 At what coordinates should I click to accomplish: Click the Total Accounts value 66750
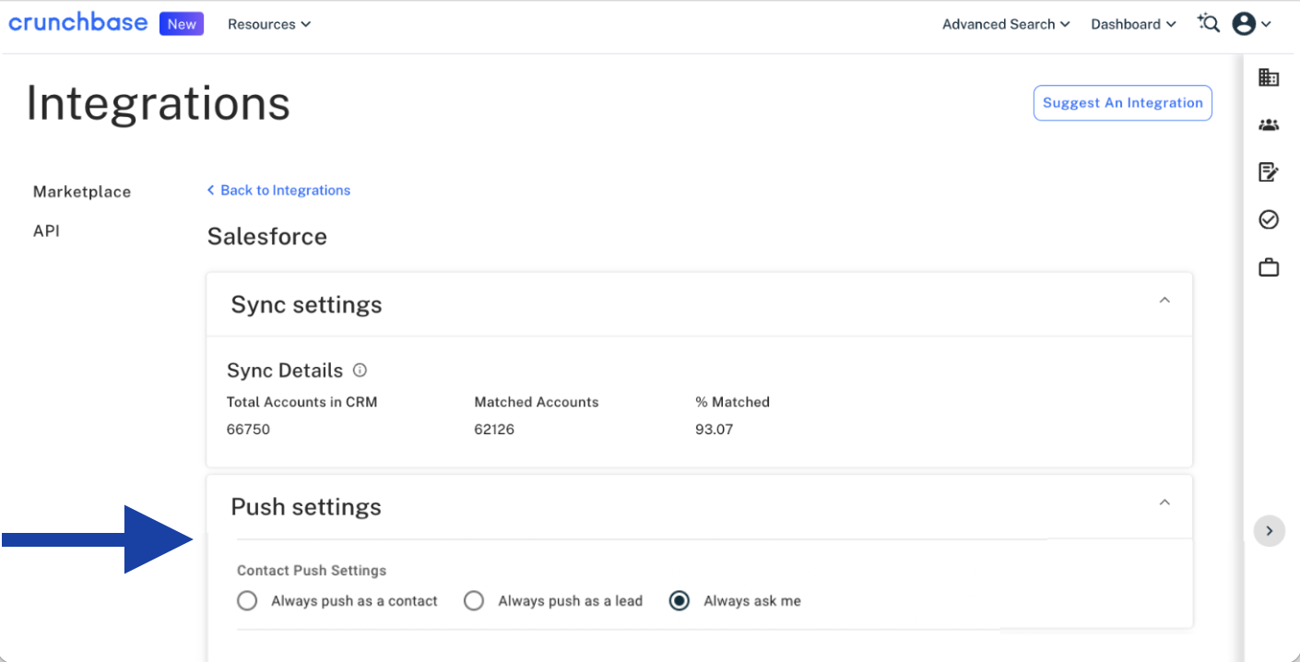click(248, 430)
